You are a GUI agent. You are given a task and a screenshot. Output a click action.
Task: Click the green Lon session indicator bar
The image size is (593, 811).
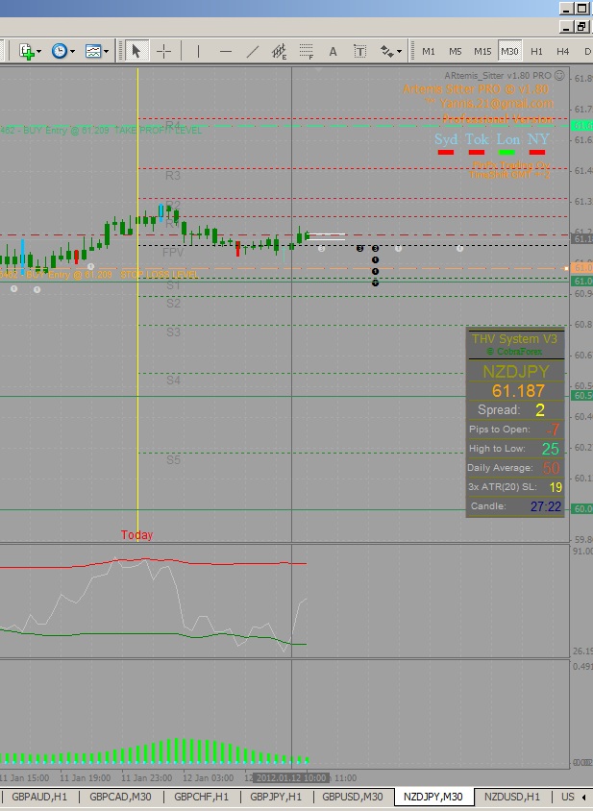(x=507, y=152)
